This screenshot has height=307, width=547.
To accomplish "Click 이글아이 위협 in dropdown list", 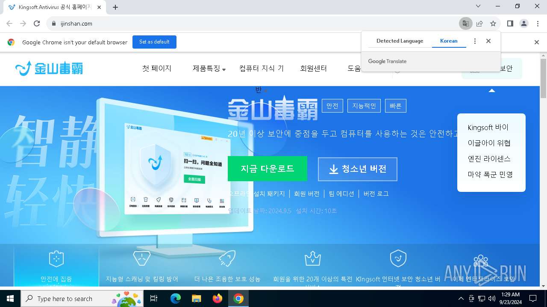I will [x=489, y=143].
